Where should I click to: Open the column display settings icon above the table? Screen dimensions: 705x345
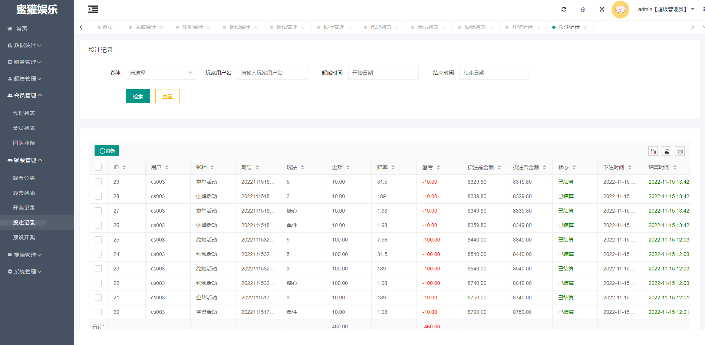[x=653, y=151]
